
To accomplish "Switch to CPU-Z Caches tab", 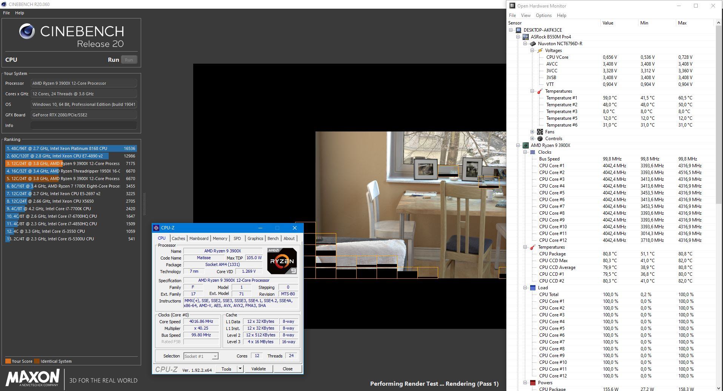I will 178,238.
